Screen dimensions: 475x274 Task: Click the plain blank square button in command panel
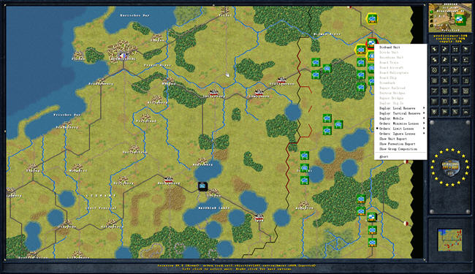coord(434,102)
